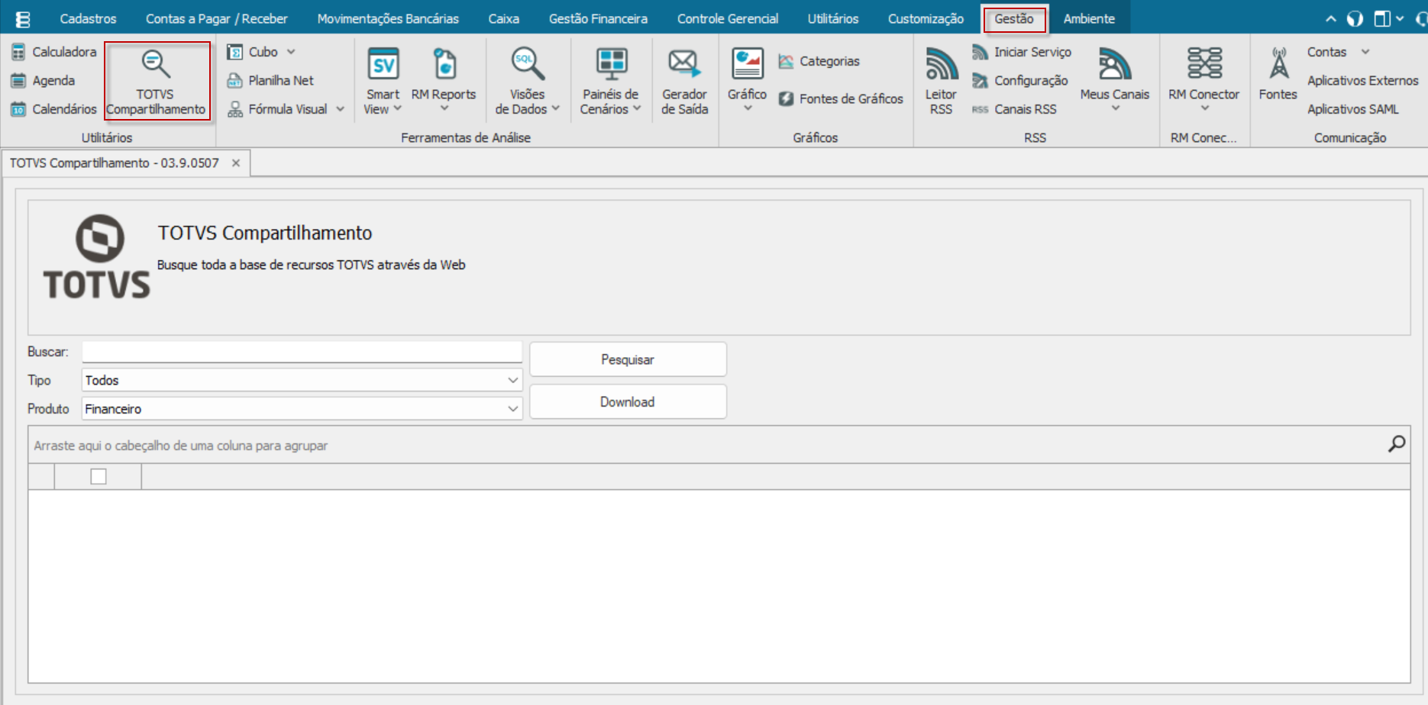Launch TOTVS Compartilhamento from the ribbon
This screenshot has height=705, width=1428.
tap(156, 81)
